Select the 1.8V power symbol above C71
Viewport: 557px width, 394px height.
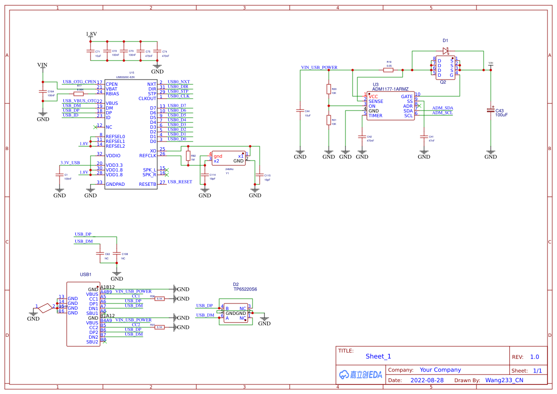pyautogui.click(x=91, y=34)
